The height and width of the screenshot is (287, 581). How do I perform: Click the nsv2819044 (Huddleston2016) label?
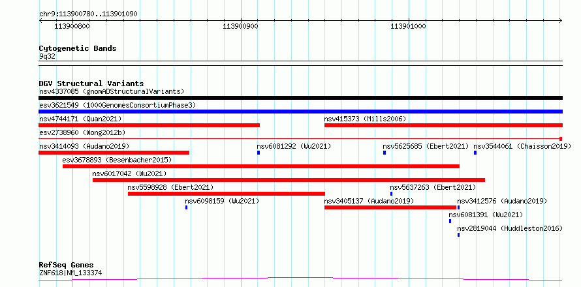[510, 228]
